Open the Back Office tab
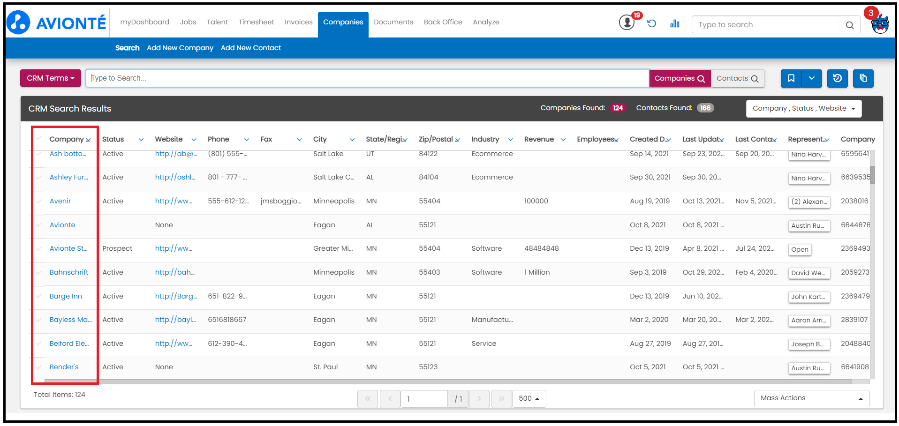The image size is (899, 426). pyautogui.click(x=443, y=22)
